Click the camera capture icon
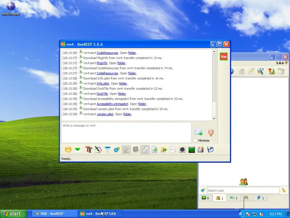The height and width of the screenshot is (218, 290). 182,150
